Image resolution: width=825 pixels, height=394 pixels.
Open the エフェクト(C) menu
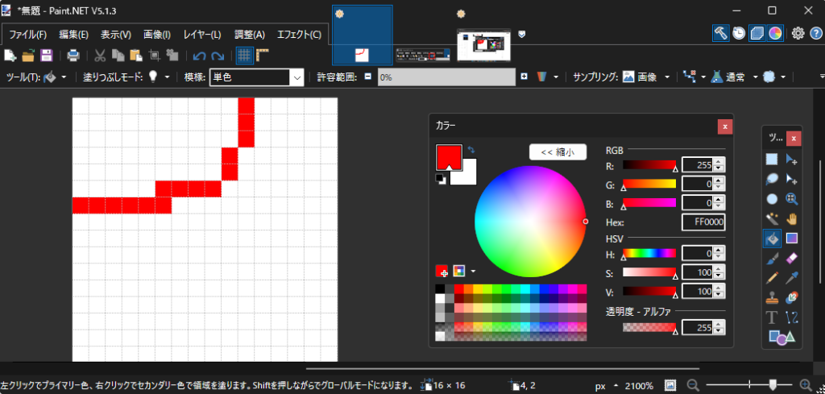click(299, 35)
